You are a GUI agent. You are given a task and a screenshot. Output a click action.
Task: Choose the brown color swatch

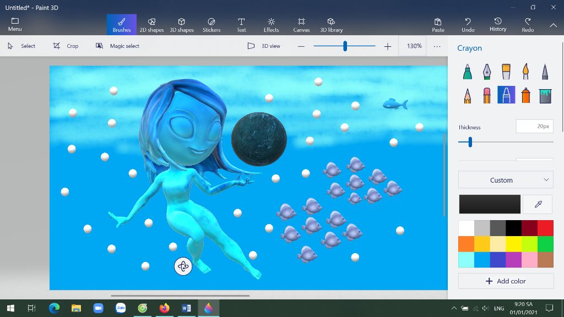coord(545,260)
